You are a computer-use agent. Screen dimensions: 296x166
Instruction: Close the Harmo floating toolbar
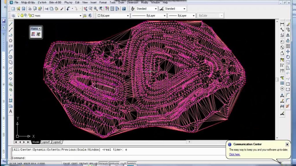pos(39,29)
